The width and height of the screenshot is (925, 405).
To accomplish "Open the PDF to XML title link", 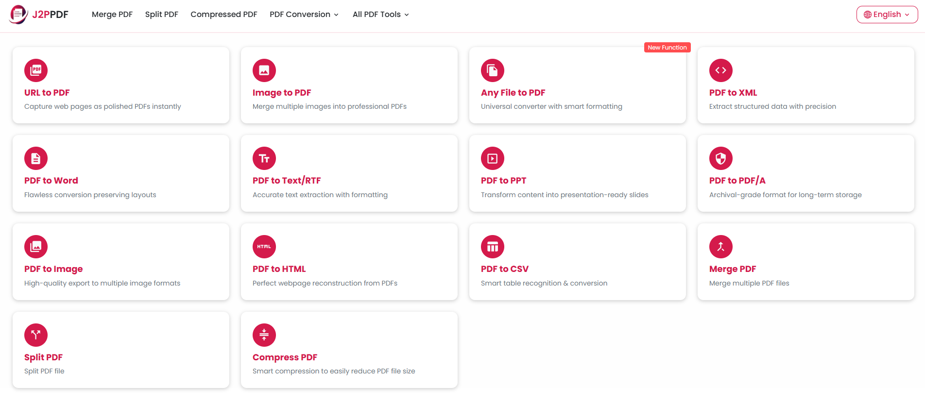I will 733,93.
